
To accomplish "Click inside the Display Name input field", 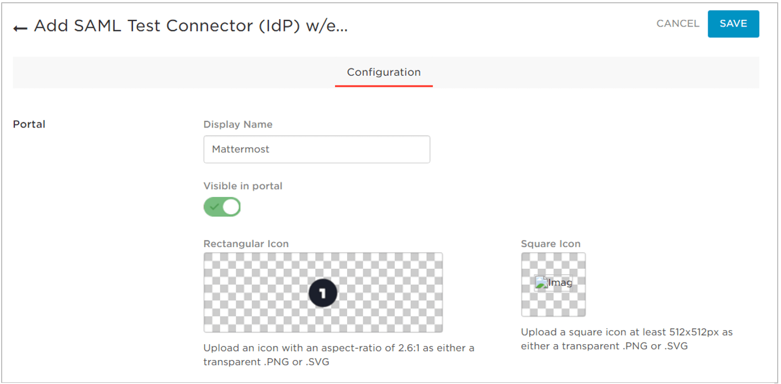I will pos(316,149).
